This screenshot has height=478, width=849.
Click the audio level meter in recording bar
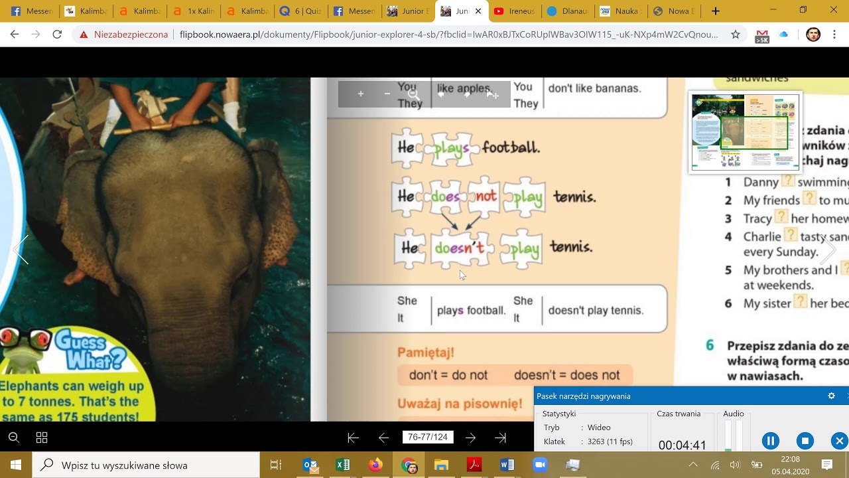coord(732,436)
